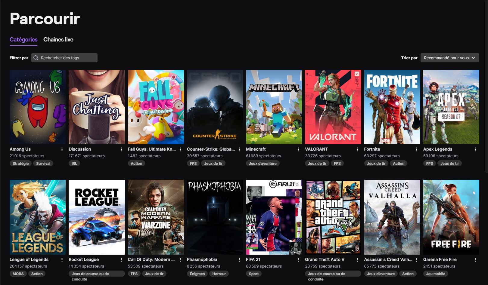Select the IRL tag under Discussion
Screen dimensions: 488x285
point(74,164)
